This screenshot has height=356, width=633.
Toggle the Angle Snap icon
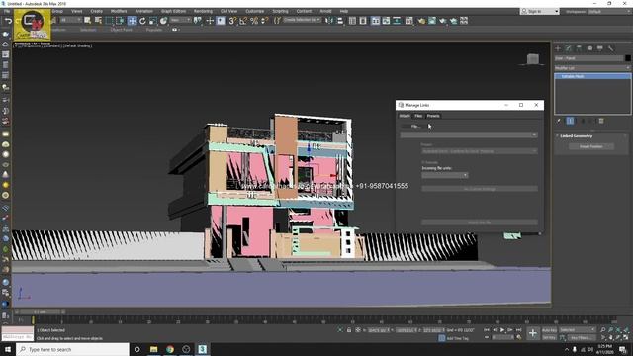click(243, 21)
